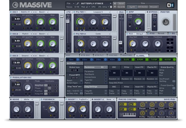Toggle the Filter 1 power button
Screen dimensions: 186x128
[74, 12]
